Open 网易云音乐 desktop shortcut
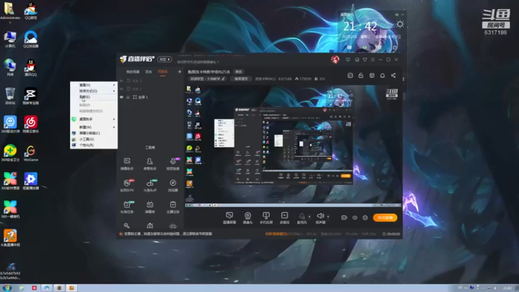Screen dimensions: 519x292 30,125
